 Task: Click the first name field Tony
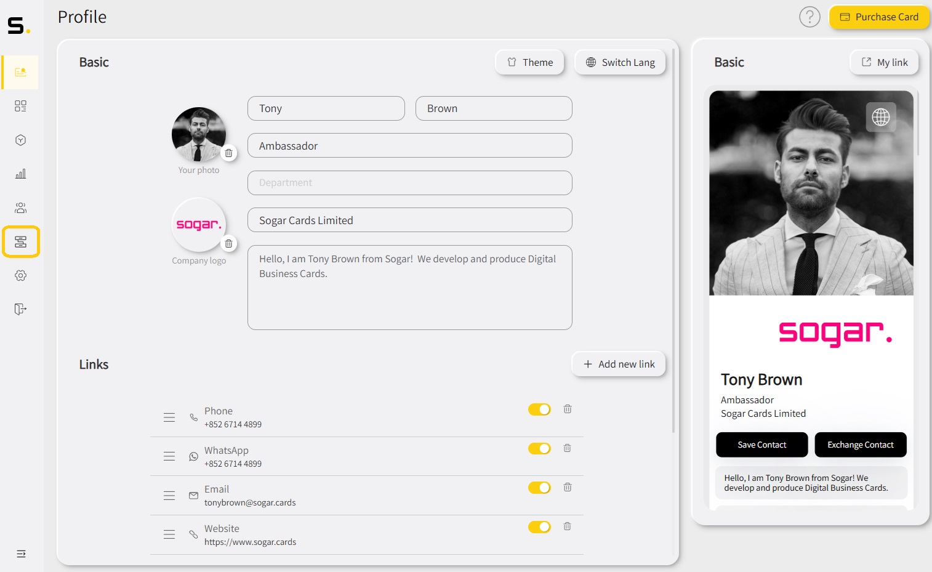[326, 108]
